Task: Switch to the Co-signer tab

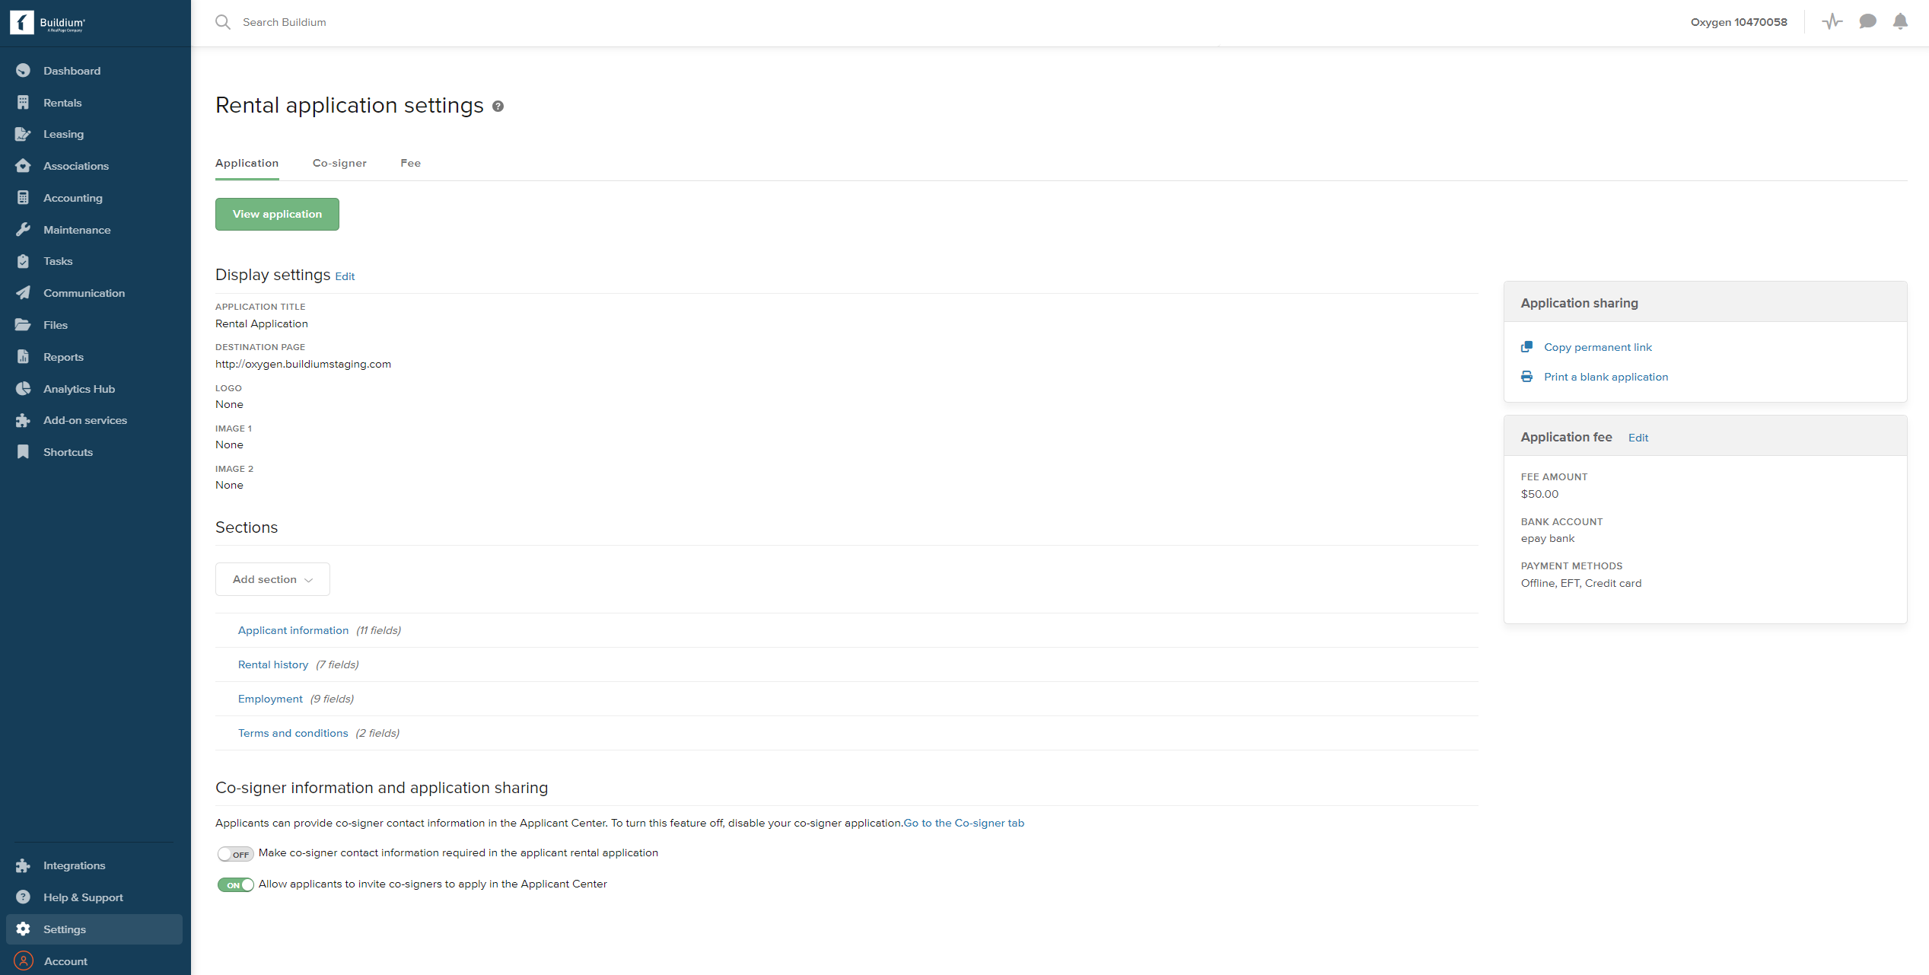Action: (x=339, y=163)
